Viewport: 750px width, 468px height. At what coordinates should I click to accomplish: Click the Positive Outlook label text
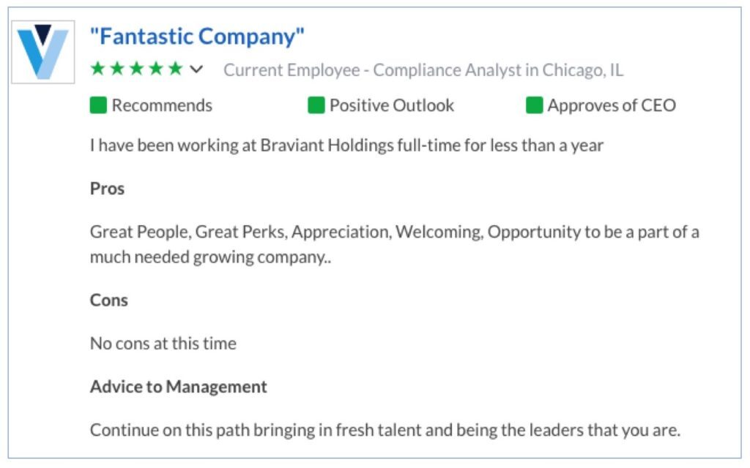[x=392, y=105]
